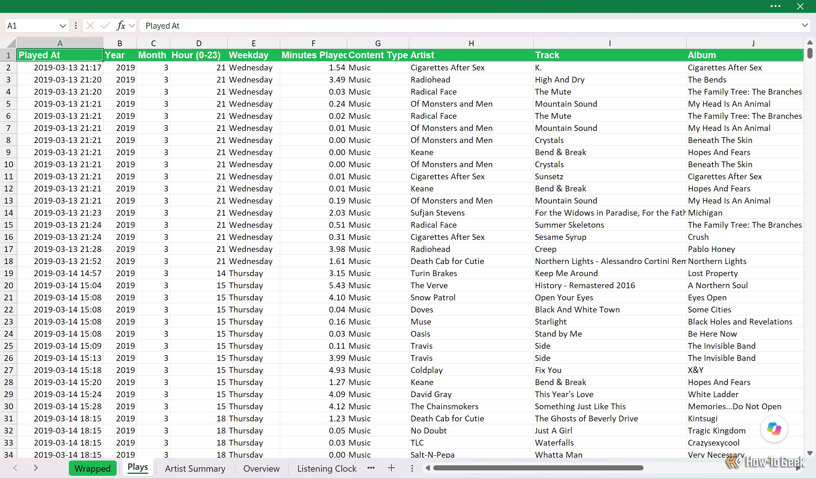The image size is (816, 479).
Task: Click the vertical scrollbar up arrow
Action: tap(810, 42)
